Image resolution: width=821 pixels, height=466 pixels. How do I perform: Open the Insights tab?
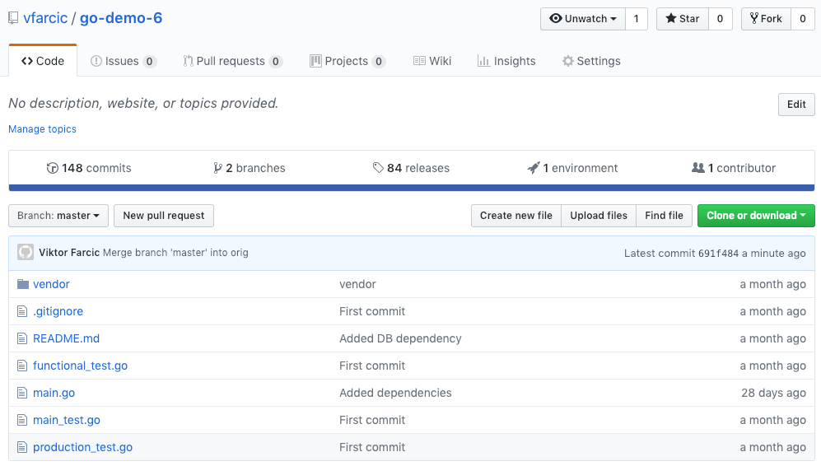coord(506,61)
